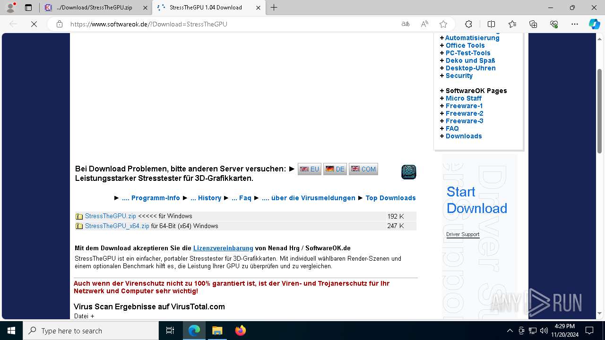Open the Programm-Info link

pos(151,198)
